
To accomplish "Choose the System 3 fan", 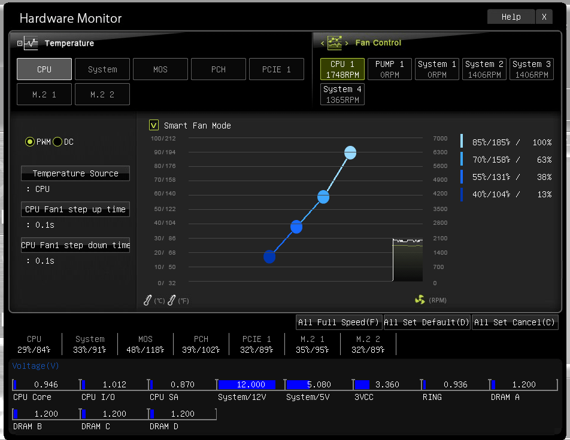I will click(x=532, y=69).
